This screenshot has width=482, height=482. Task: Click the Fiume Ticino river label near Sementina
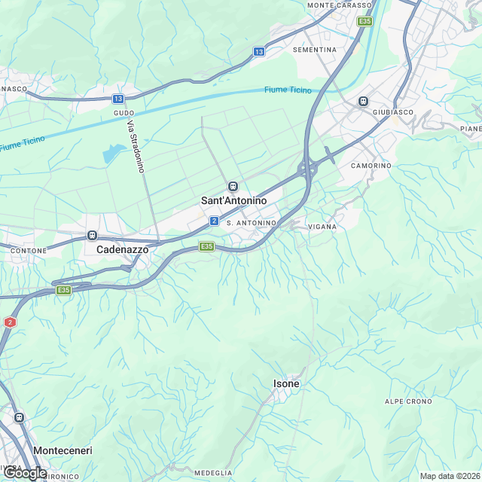288,90
